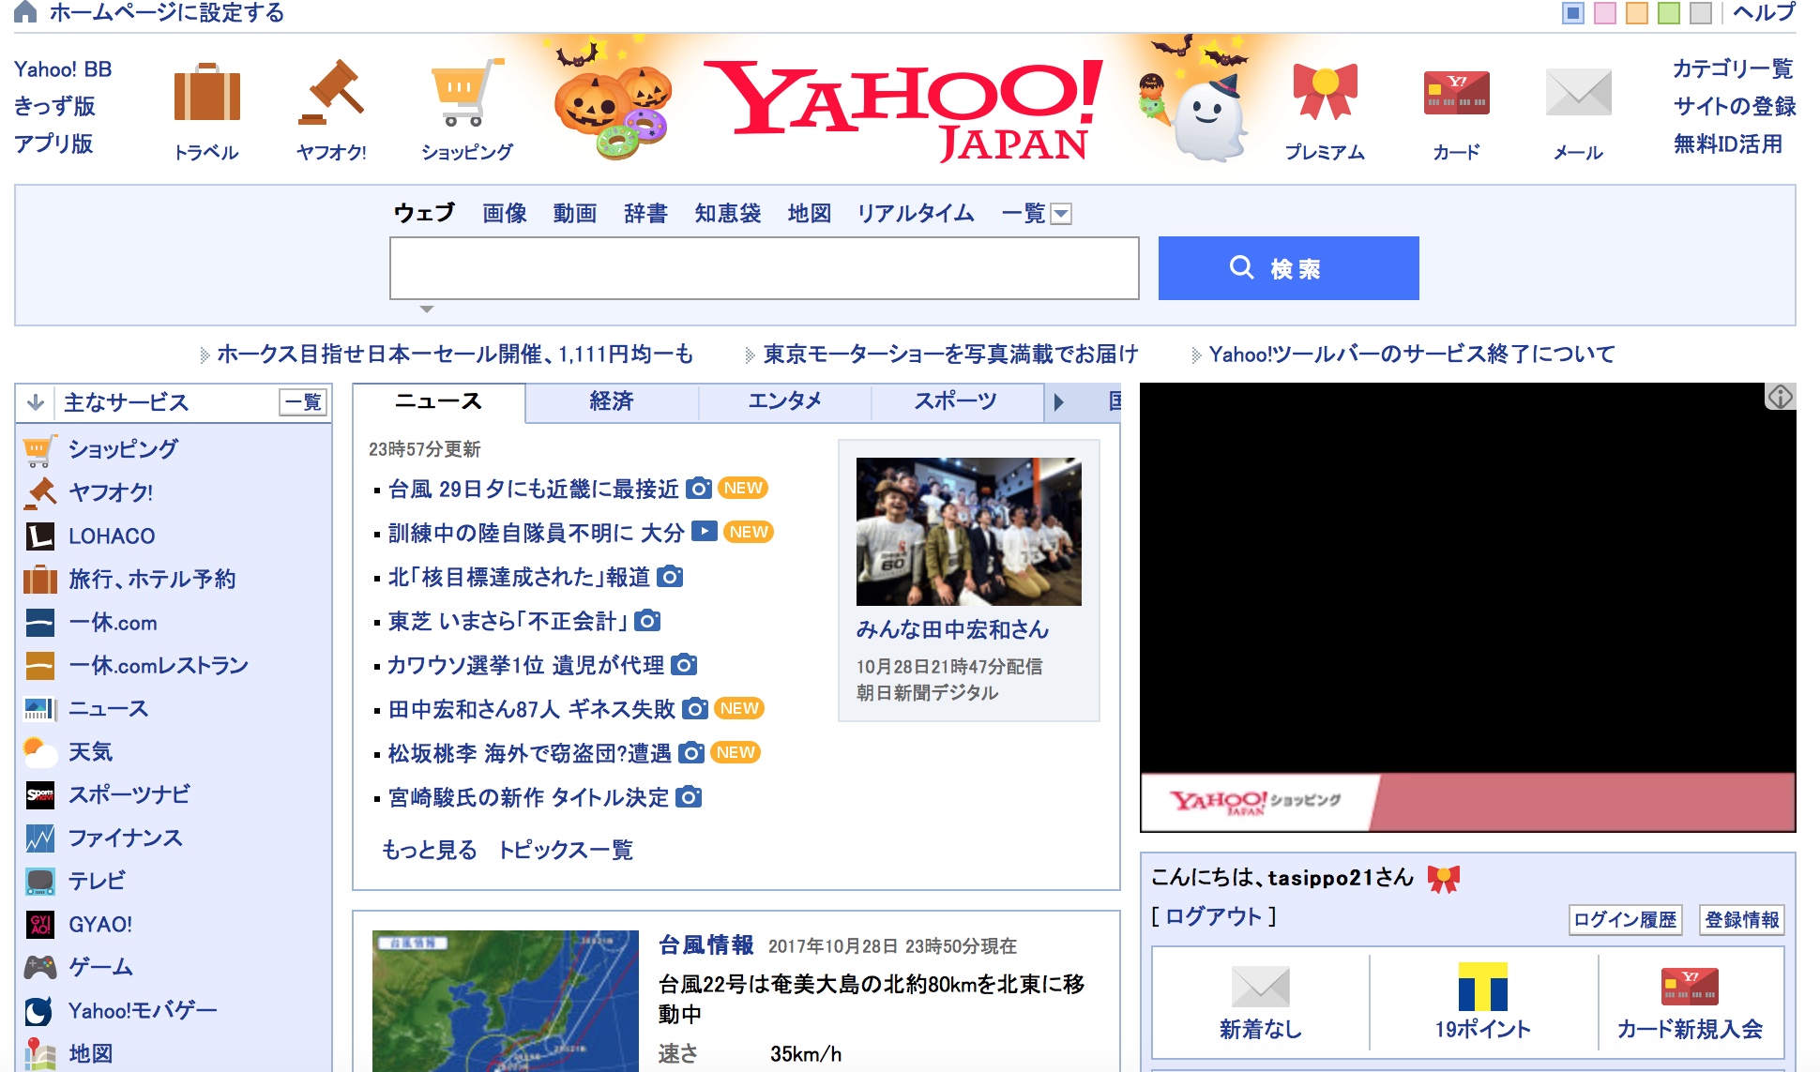
Task: Open the typhoon map thumbnail
Action: pyautogui.click(x=505, y=1001)
